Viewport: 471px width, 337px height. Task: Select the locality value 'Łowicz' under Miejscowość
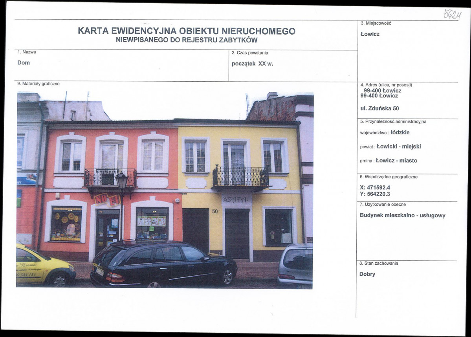click(x=370, y=34)
